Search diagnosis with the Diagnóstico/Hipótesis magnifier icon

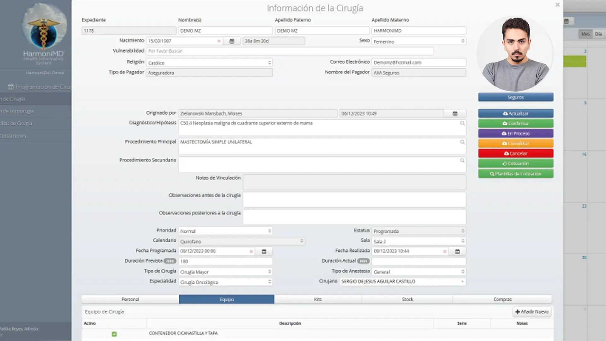pyautogui.click(x=462, y=123)
